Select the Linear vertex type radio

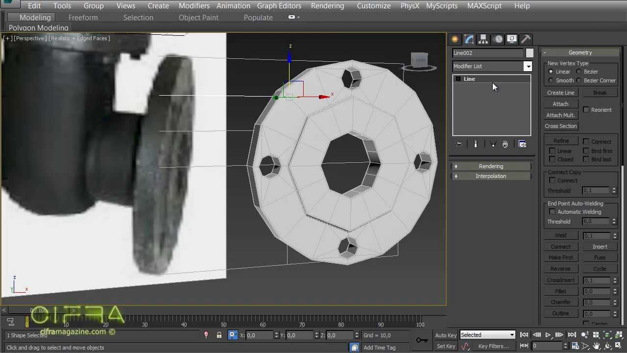(x=551, y=72)
